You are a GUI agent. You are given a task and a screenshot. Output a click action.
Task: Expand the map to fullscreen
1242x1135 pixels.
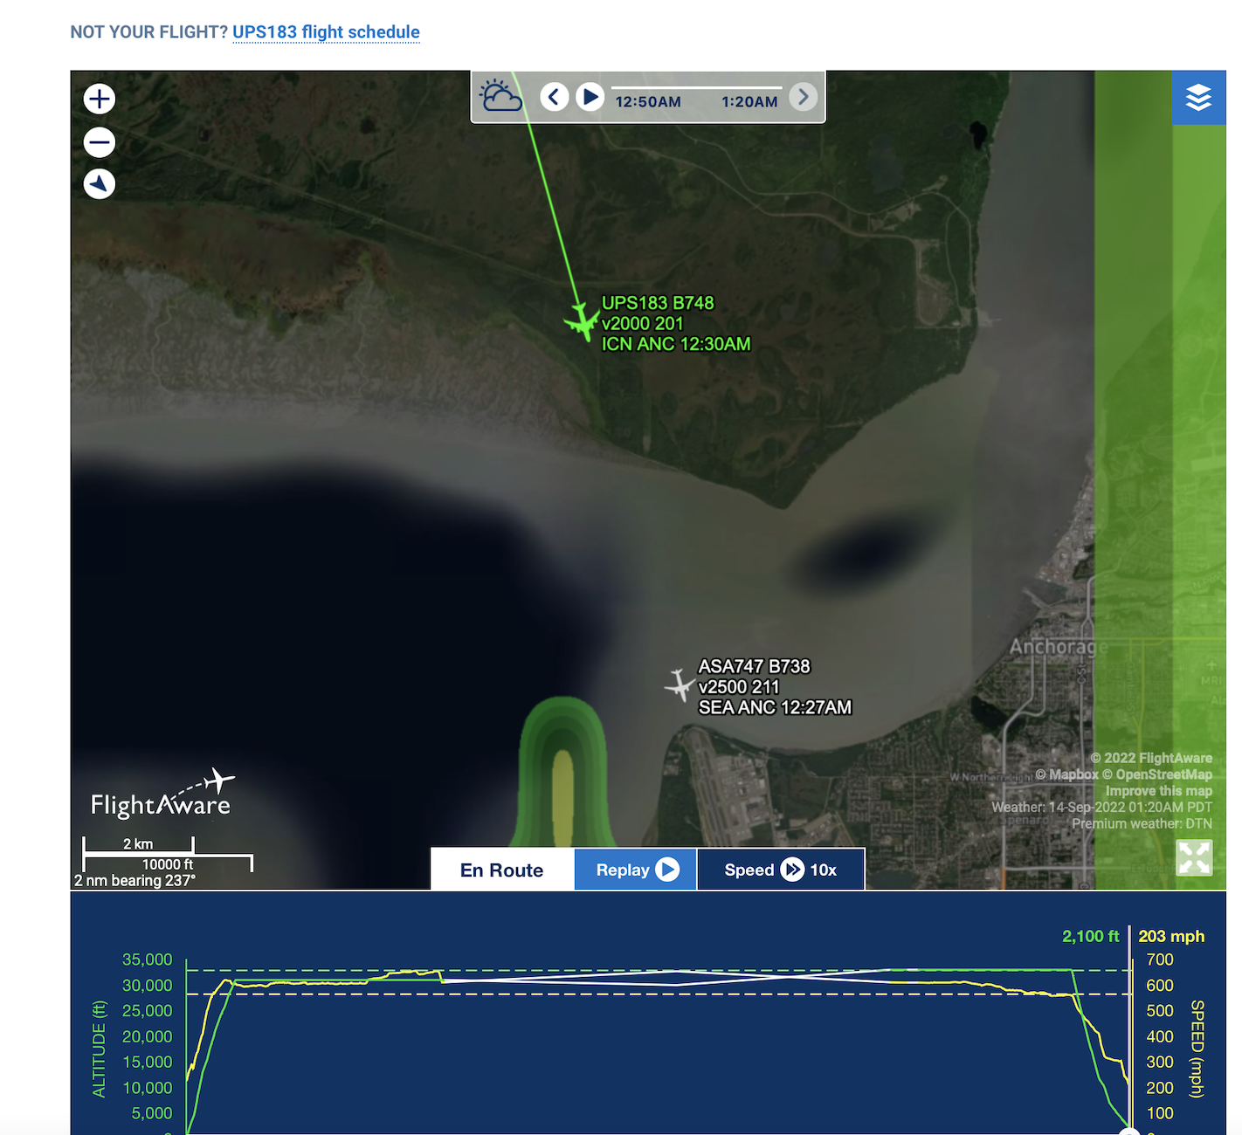click(1194, 857)
